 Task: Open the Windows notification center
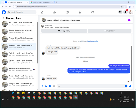[133, 99]
